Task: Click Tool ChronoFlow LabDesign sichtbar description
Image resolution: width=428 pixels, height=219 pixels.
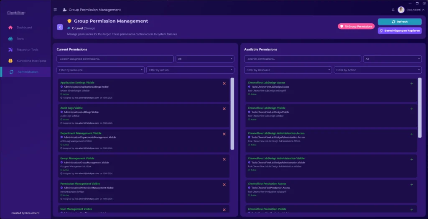Action: tap(265, 116)
